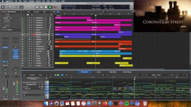Show automation icon in Tracks menu bar
191x107 pixels.
[x=51, y=12]
